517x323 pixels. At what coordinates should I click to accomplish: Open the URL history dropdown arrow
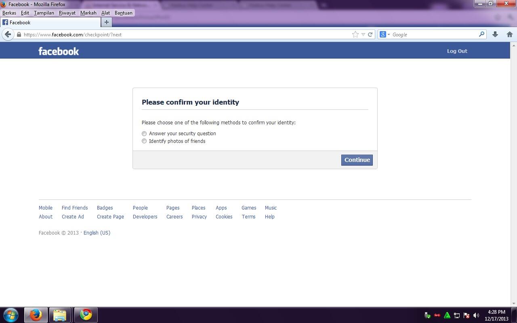pos(363,34)
